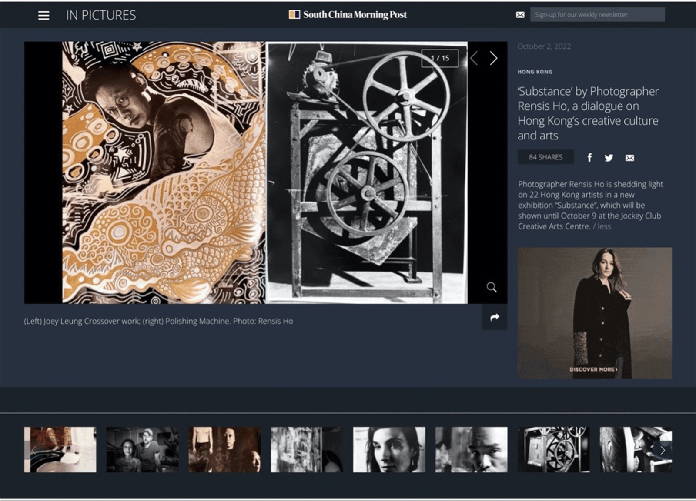696x501 pixels.
Task: Go to the next gallery photo
Action: point(493,58)
